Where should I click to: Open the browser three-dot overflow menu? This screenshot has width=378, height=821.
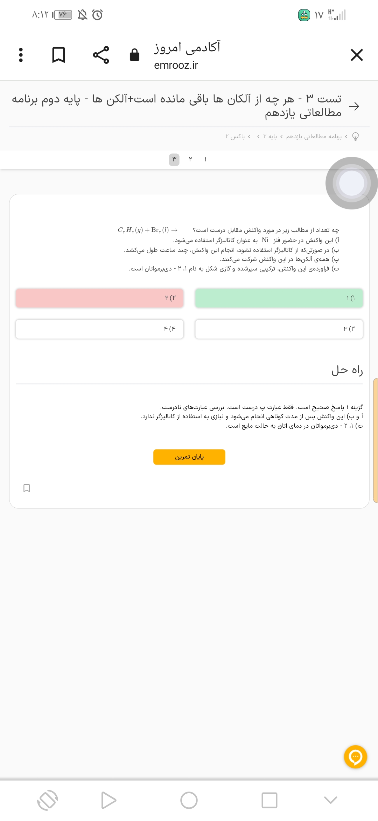(x=21, y=55)
